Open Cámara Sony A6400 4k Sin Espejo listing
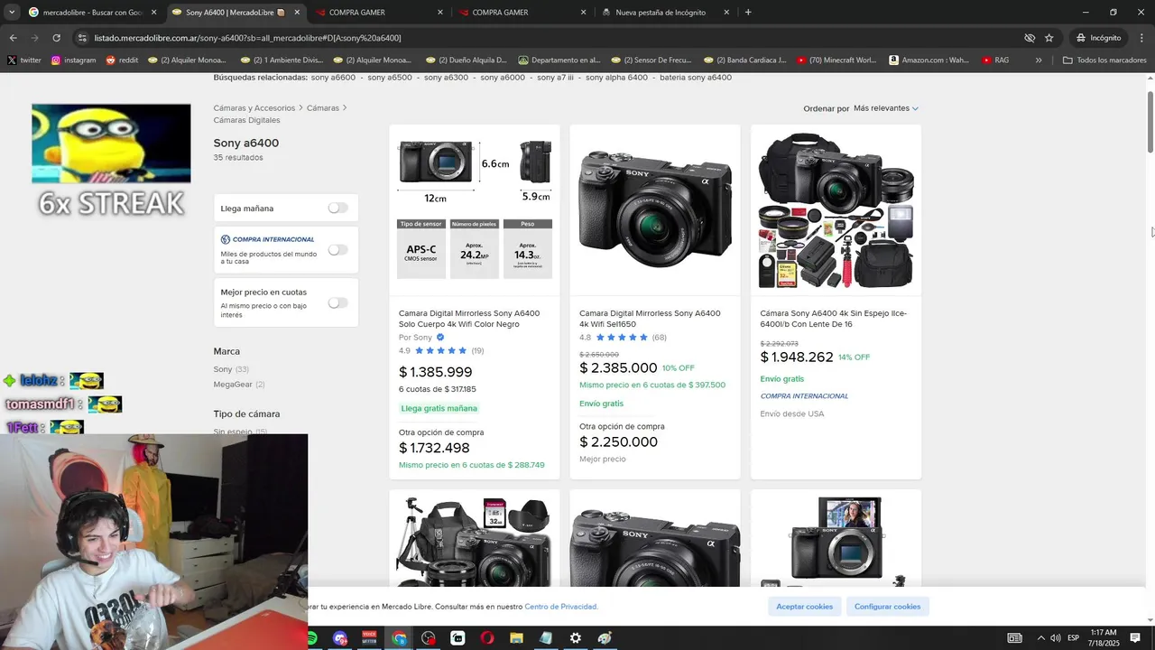This screenshot has height=650, width=1155. coord(833,319)
